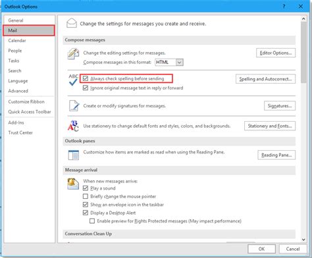Image resolution: width=312 pixels, height=258 pixels.
Task: Click the pencil-and-paper editing settings icon
Action: (x=73, y=54)
